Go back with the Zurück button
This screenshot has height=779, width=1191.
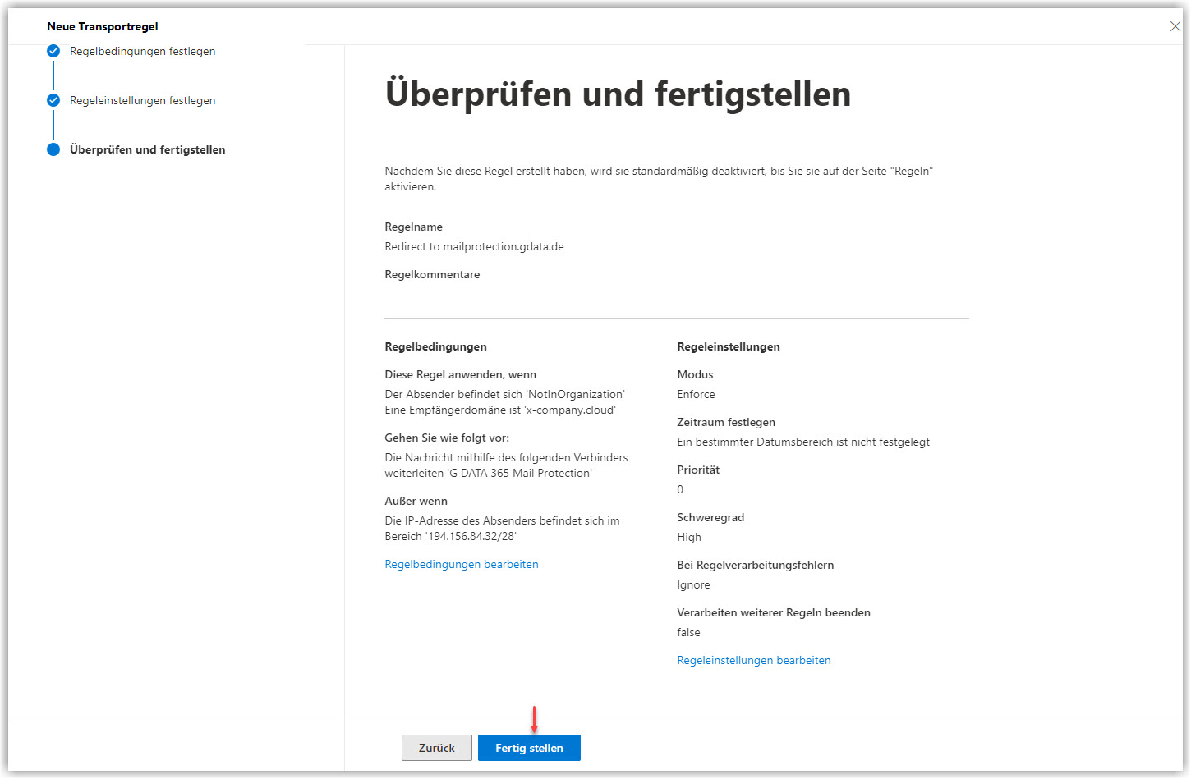tap(437, 748)
